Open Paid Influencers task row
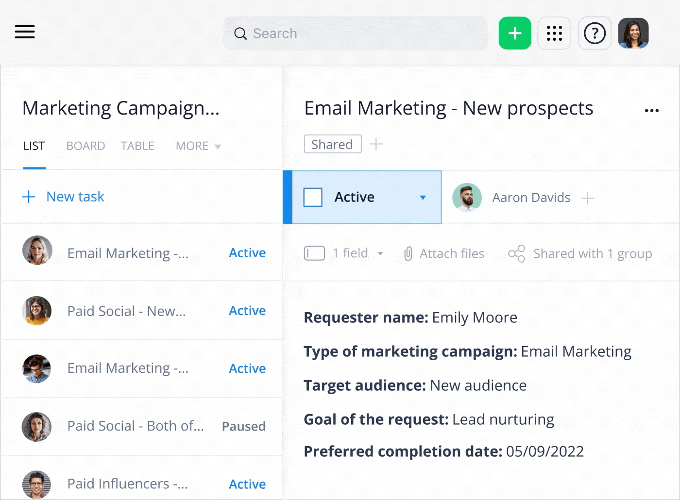 [x=141, y=478]
